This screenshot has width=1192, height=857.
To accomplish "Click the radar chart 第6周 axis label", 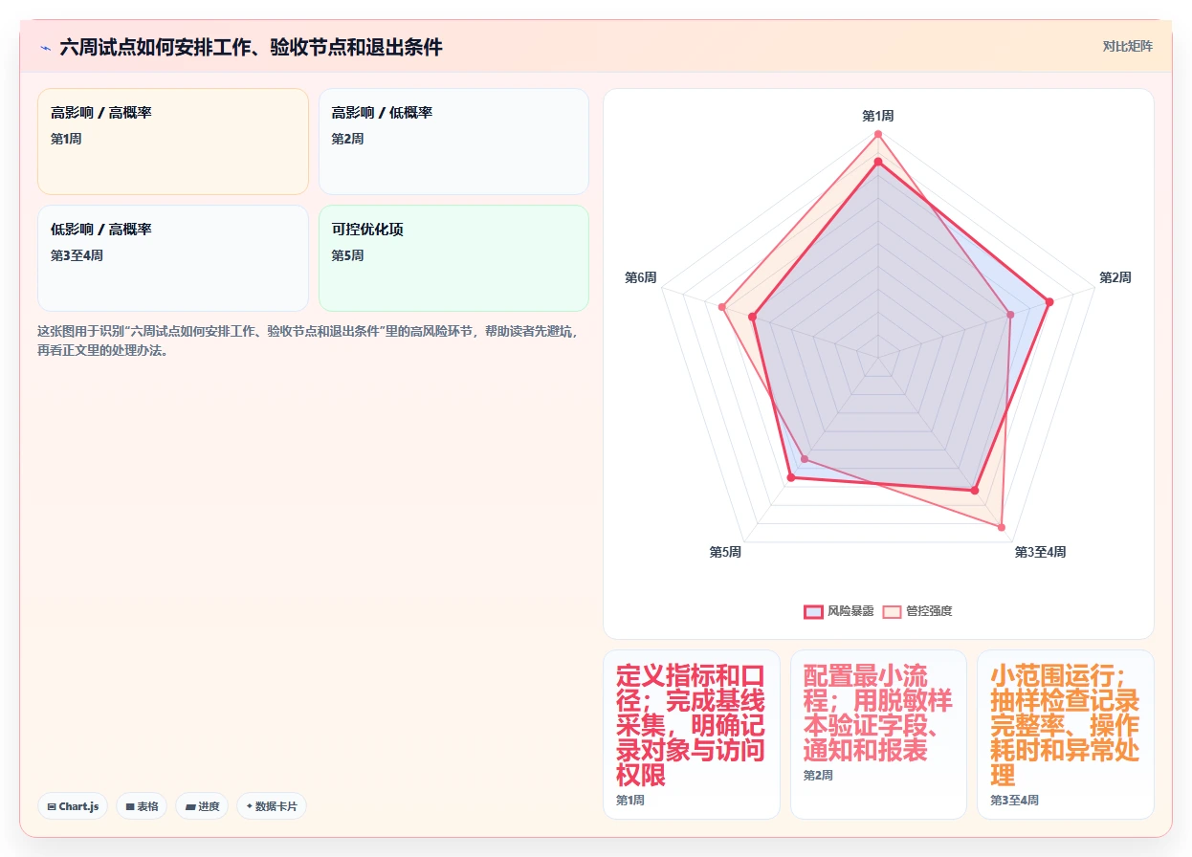I will pyautogui.click(x=641, y=277).
